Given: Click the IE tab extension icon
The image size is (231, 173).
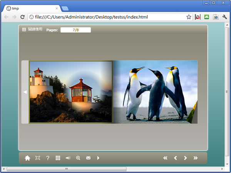Looking at the screenshot, I should [x=216, y=17].
